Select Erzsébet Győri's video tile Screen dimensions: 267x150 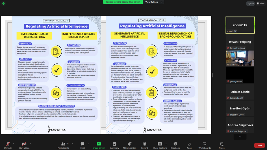[x=240, y=108]
